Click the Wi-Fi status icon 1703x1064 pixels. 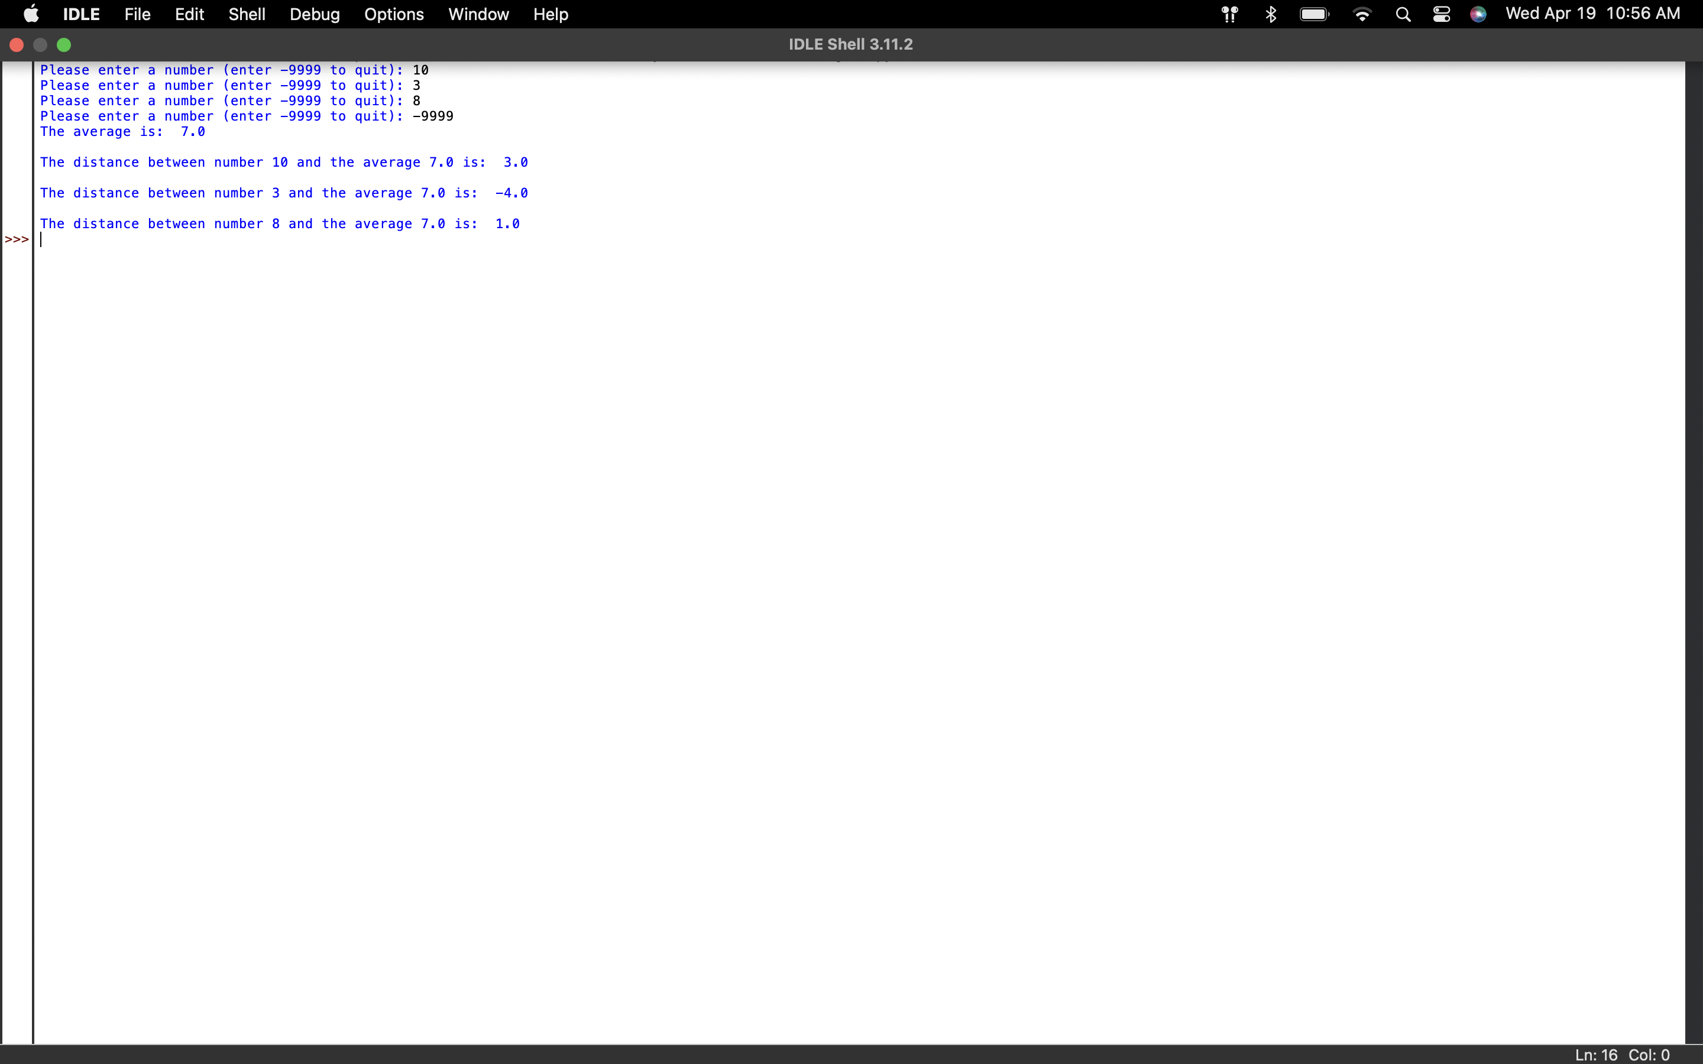point(1362,14)
